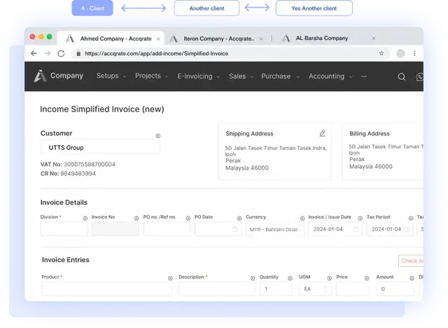448x328 pixels.
Task: Click the circle icon beside PO no. /Ref no.
Action: click(188, 218)
